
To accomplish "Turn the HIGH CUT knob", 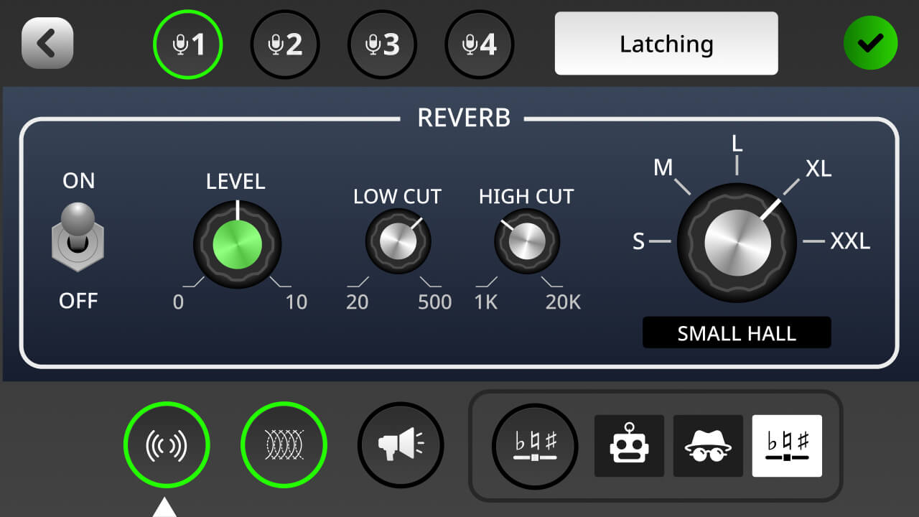I will point(526,243).
